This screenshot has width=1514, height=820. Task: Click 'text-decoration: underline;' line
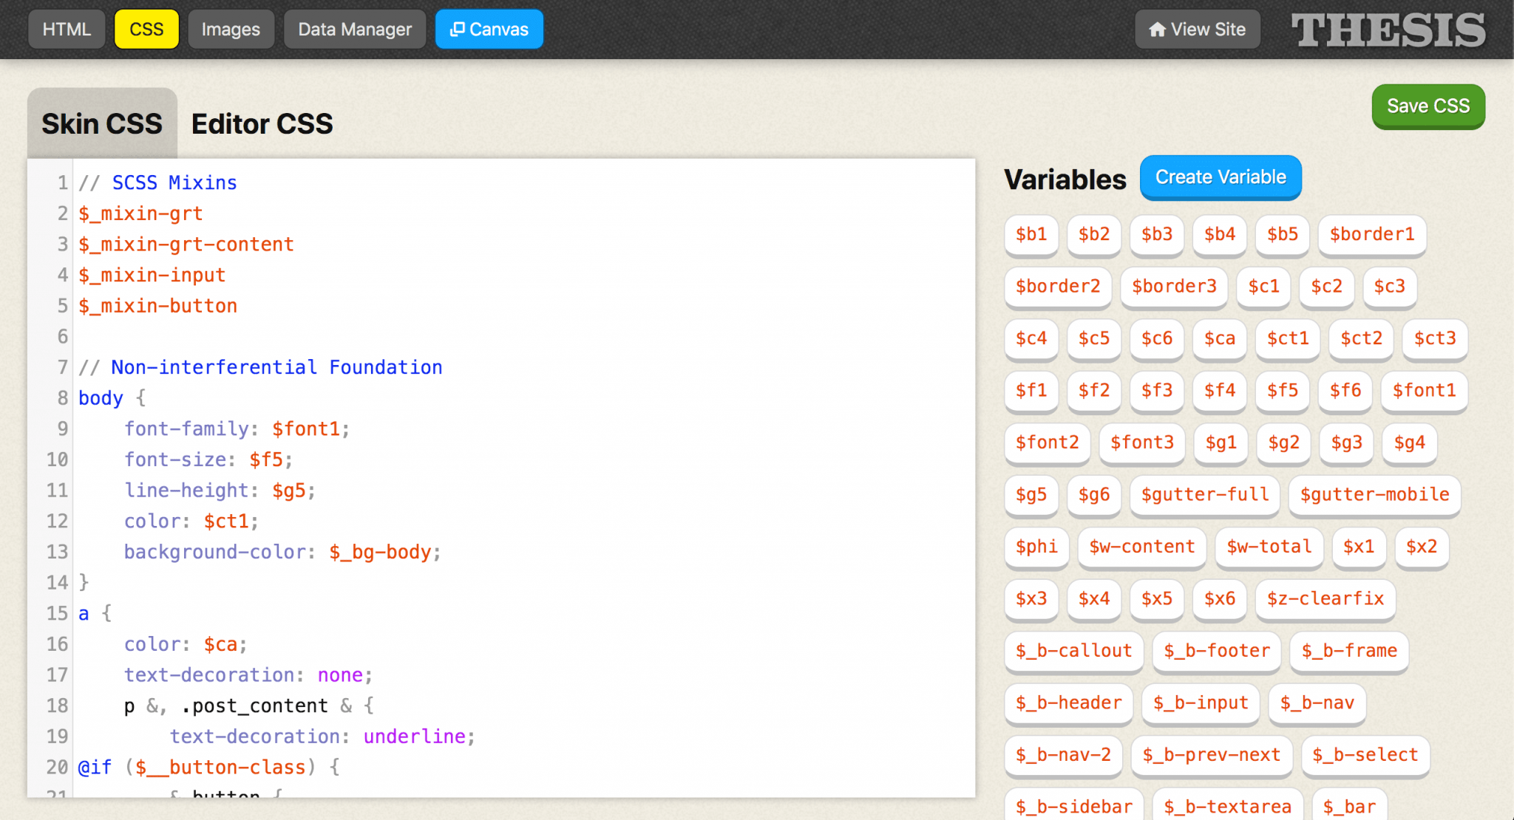322,737
